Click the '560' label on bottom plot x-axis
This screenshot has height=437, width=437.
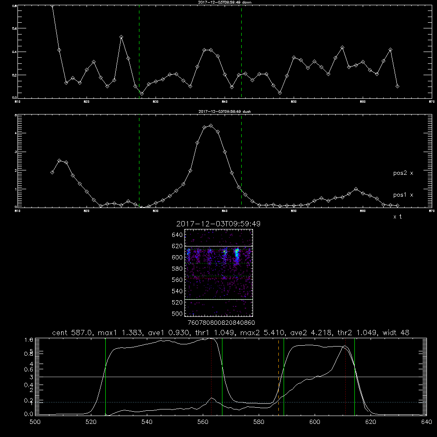click(x=203, y=422)
